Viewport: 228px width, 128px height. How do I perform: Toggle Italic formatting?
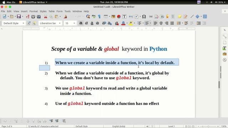(86, 23)
